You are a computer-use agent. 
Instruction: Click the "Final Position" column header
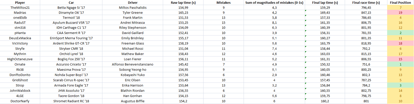click(400, 2)
